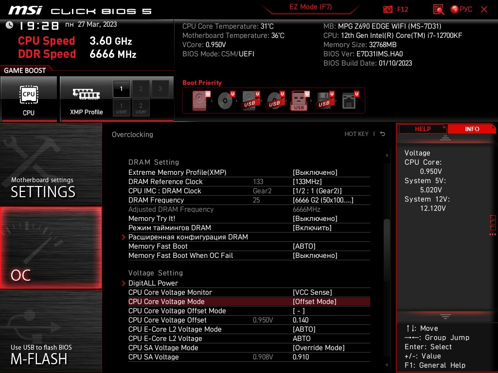The image size is (498, 373).
Task: Toggle the XMP Profile memory button
Action: tap(86, 99)
